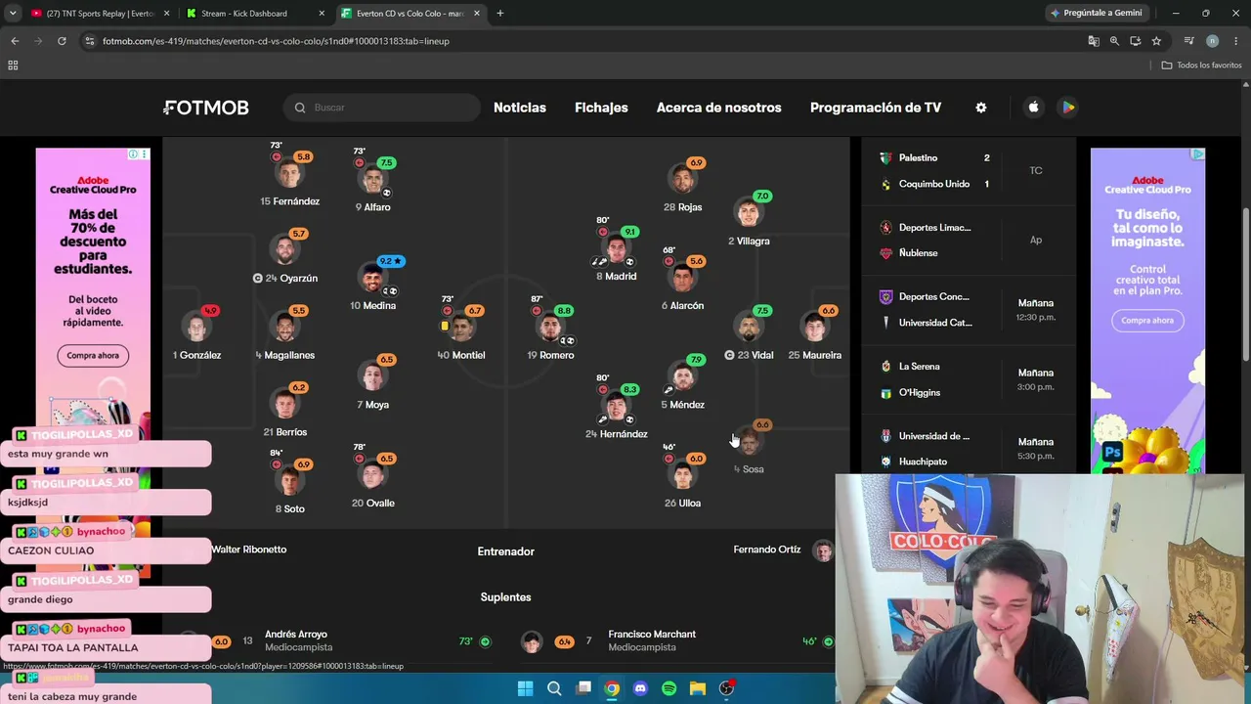Switch to the Stream - Kick Dashboard tab

click(255, 14)
